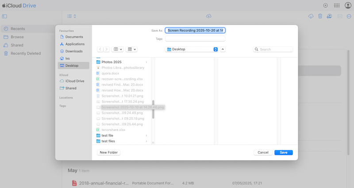Click the Save As filename field
The image size is (354, 188).
tap(195, 31)
